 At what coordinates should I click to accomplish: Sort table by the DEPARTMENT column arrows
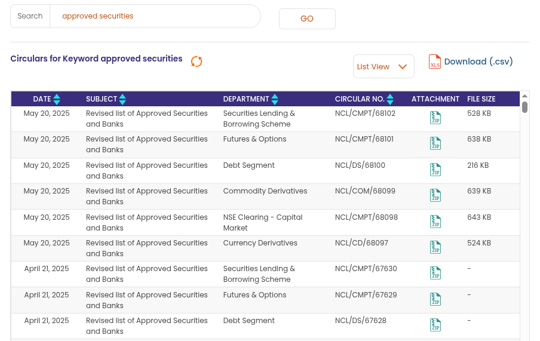click(x=274, y=99)
